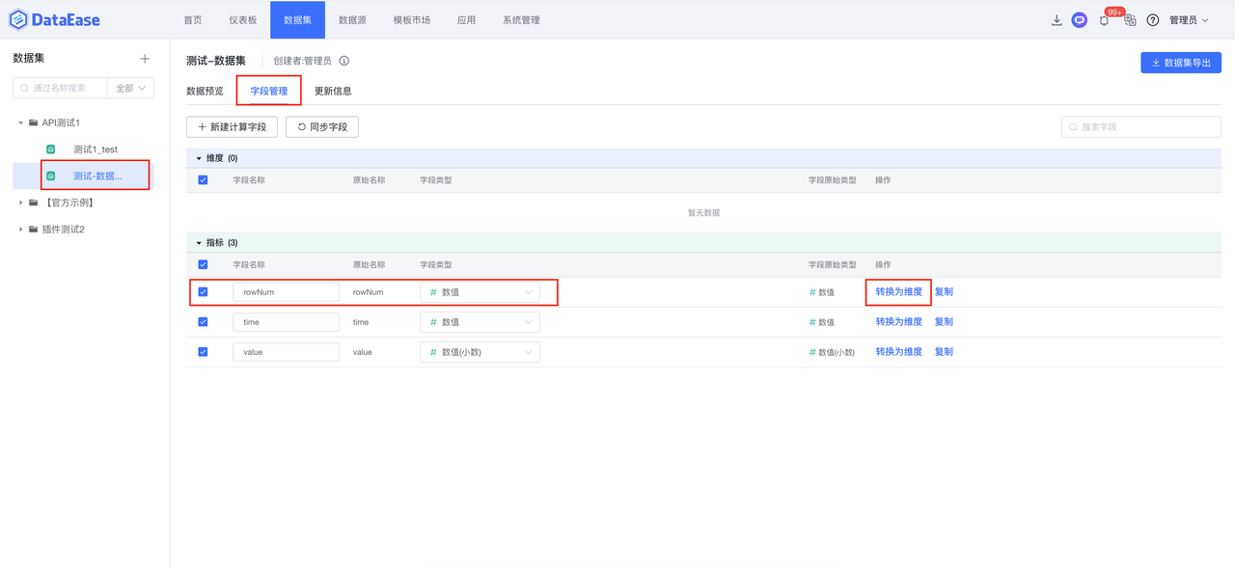Click the language switch icon in top bar
Screen dimensions: 1235x569
[x=1129, y=19]
